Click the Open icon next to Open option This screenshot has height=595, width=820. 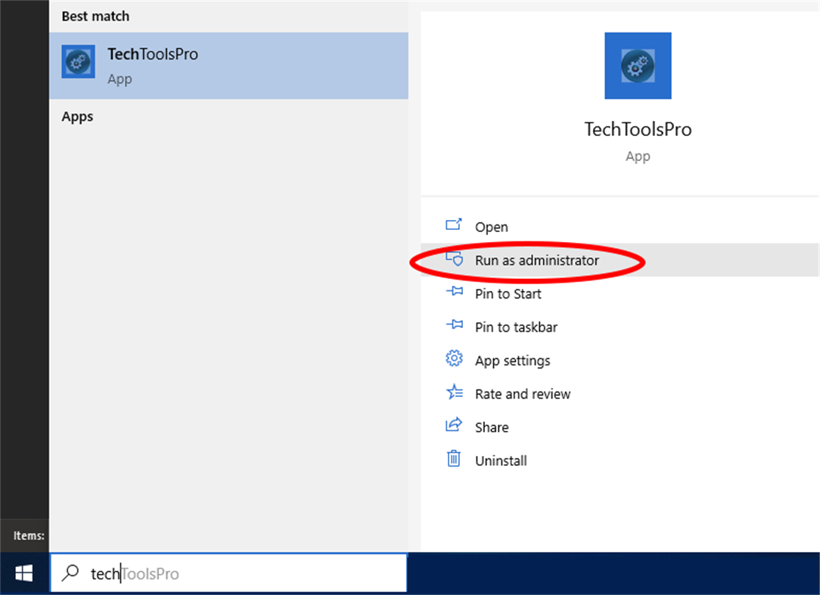[454, 225]
